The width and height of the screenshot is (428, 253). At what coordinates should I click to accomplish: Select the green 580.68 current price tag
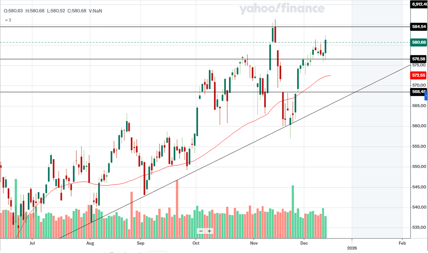419,43
